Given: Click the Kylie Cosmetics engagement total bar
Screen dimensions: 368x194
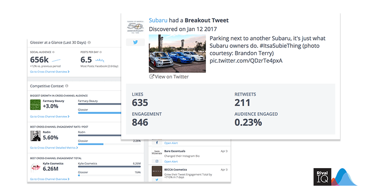Looking at the screenshot, I should pos(109,167).
